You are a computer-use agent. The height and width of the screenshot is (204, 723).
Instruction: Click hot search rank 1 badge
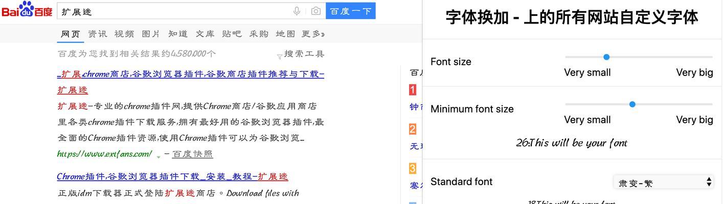[x=413, y=90]
